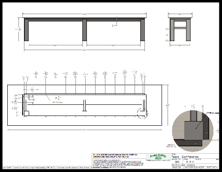222x172 pixels.
Task: Click the 0" baseline dimension left of plan view
Action: click(17, 116)
